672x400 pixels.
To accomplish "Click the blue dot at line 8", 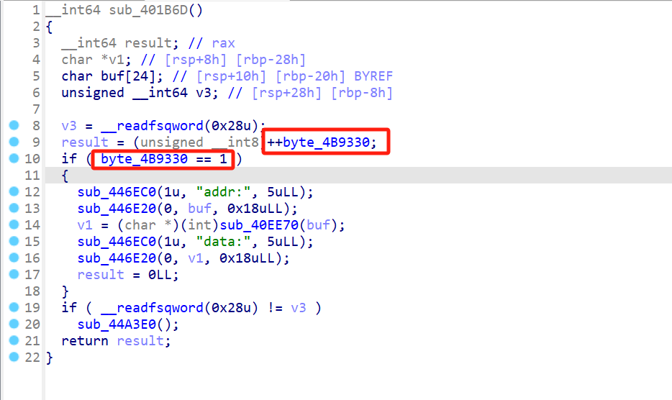I will tap(14, 126).
